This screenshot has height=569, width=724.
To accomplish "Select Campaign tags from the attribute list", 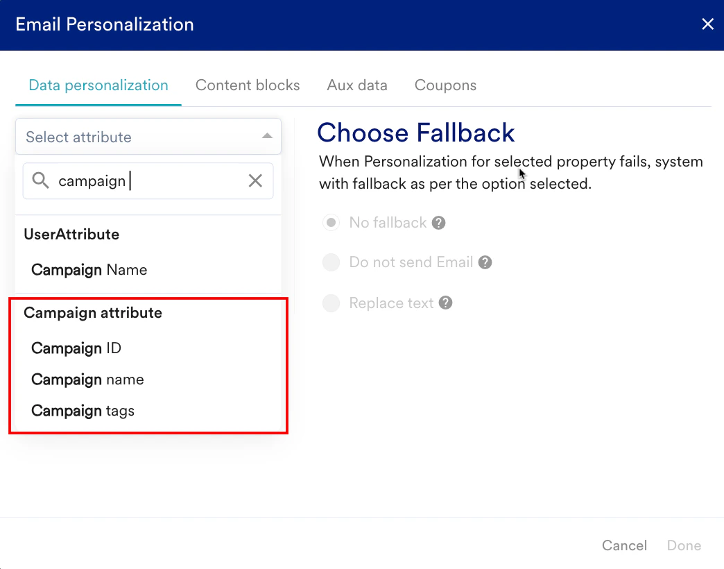I will pos(83,411).
